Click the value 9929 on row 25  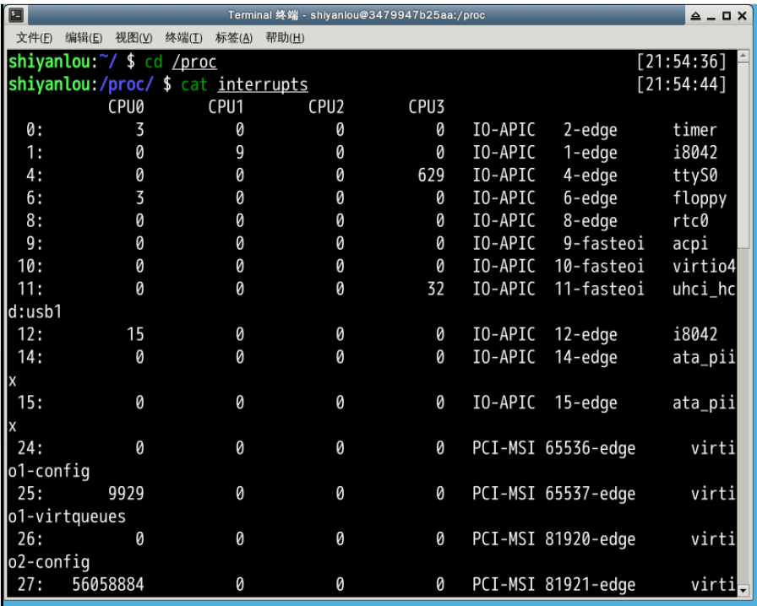(126, 494)
